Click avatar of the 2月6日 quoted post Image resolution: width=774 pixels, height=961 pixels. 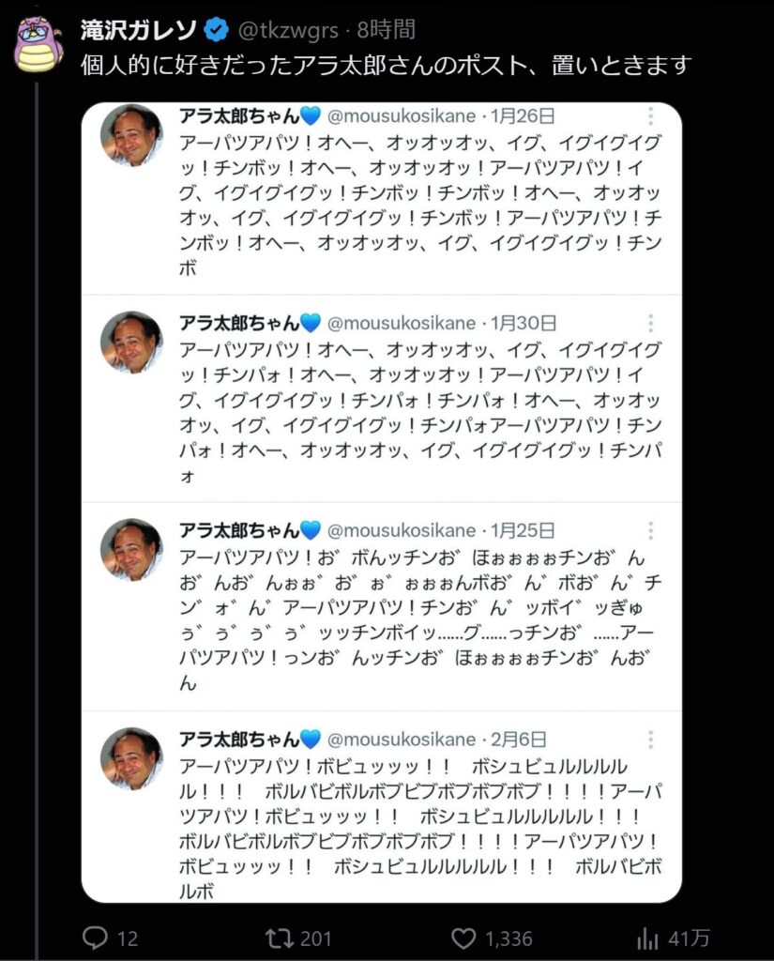pos(131,758)
